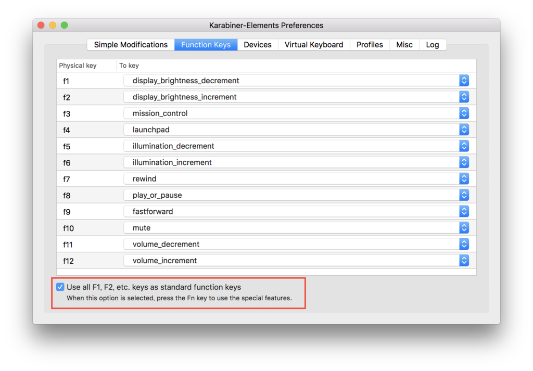533x371 pixels.
Task: Open the f2 display_brightness_increment dropdown
Action: point(296,97)
